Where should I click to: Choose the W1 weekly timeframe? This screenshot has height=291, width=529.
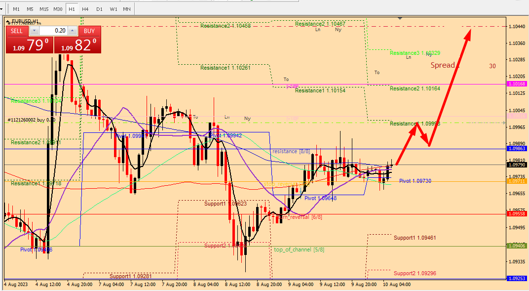pyautogui.click(x=113, y=9)
